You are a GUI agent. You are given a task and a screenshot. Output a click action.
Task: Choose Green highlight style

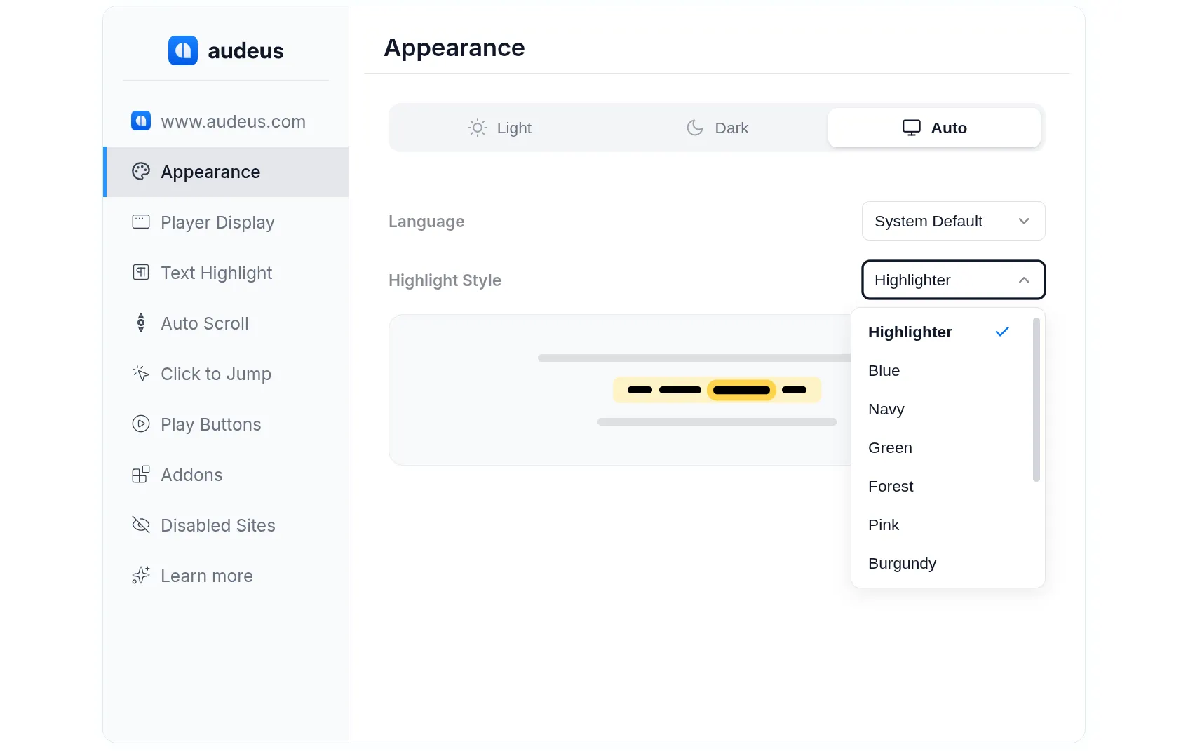(940, 447)
